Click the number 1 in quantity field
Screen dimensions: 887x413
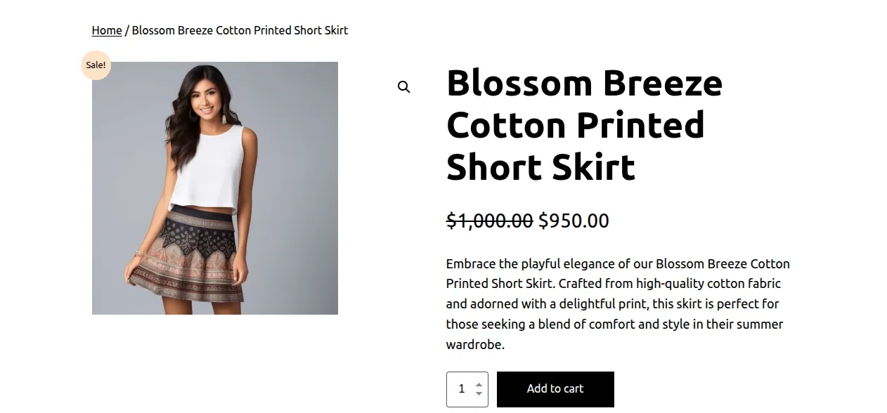pos(462,388)
